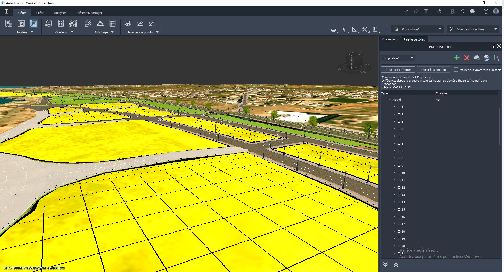This screenshot has height=272, width=504.
Task: Click the green plus add proposition icon
Action: pos(457,58)
